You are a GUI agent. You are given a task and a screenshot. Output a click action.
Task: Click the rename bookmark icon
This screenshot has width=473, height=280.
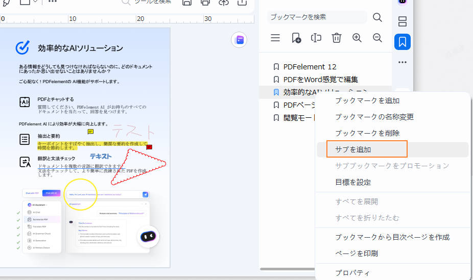[x=316, y=38]
